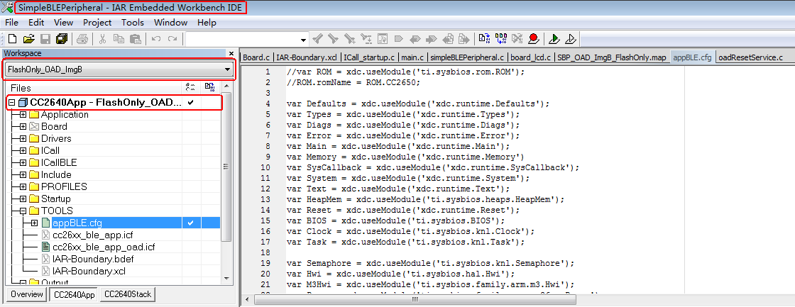
Task: Click the Cut scissors icon
Action: [x=102, y=39]
